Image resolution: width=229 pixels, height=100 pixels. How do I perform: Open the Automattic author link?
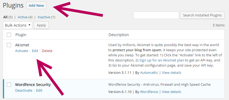pos(149,73)
